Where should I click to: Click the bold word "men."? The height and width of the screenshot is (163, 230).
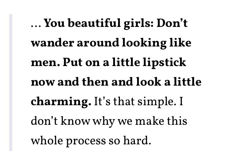click(x=45, y=63)
